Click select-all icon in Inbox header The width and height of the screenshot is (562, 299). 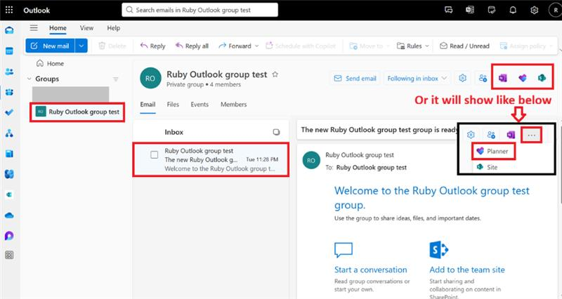tap(276, 132)
